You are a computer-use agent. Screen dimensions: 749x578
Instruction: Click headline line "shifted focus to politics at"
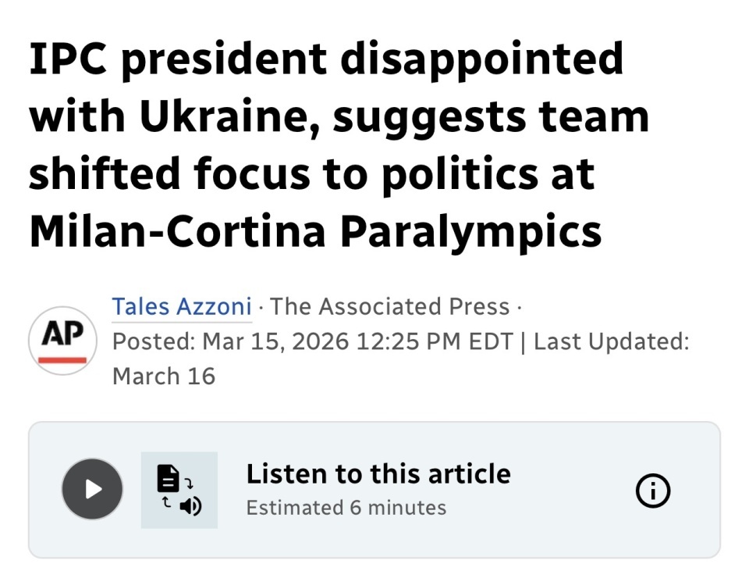pyautogui.click(x=311, y=174)
